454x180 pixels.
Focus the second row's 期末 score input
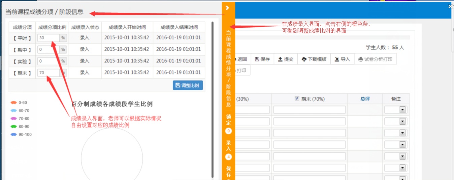coord(310,121)
